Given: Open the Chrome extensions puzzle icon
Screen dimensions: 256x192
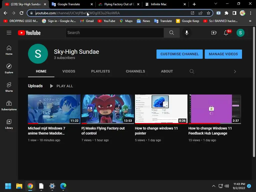Looking at the screenshot, I should 226,13.
